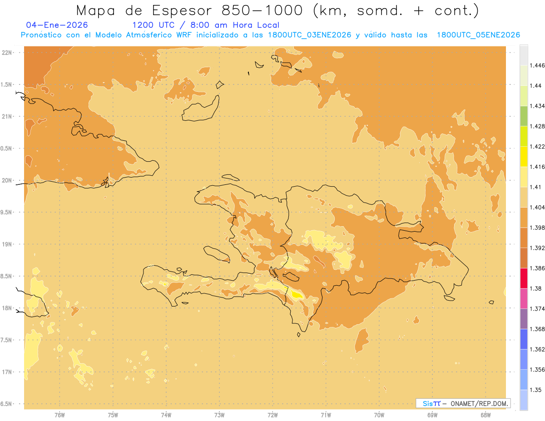Click the '20N' latitude label
The height and width of the screenshot is (421, 545).
coord(7,180)
